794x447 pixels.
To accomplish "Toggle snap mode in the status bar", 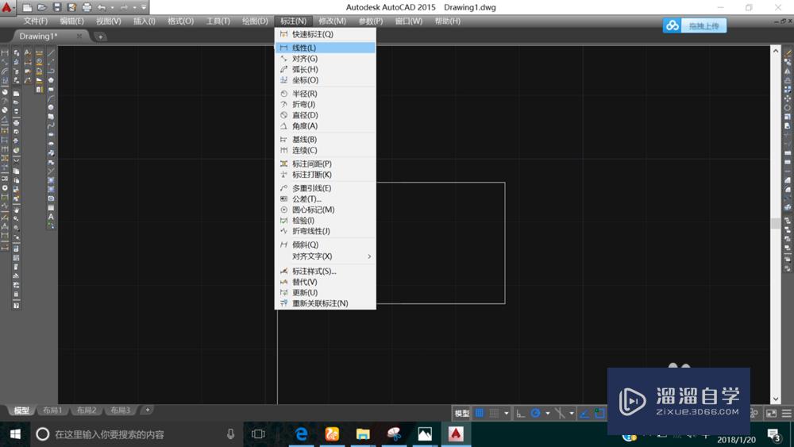I will 494,413.
